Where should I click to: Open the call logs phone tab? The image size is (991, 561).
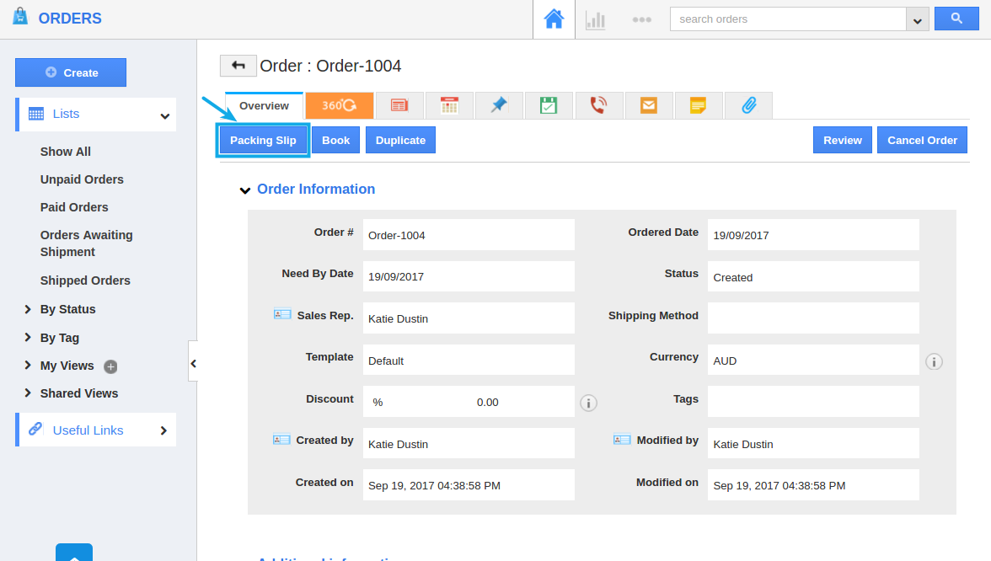598,105
